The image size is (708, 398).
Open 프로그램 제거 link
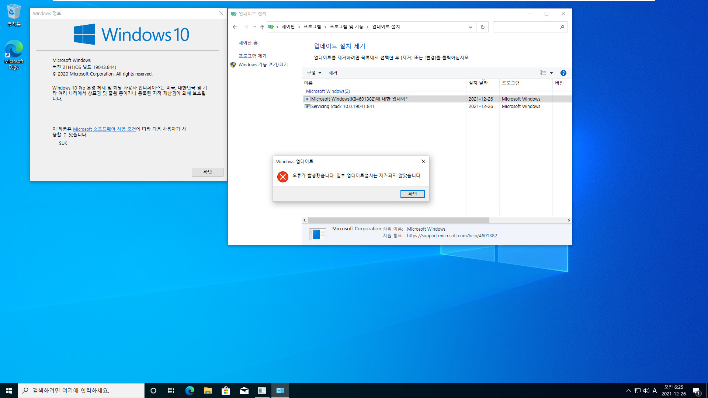[x=252, y=56]
